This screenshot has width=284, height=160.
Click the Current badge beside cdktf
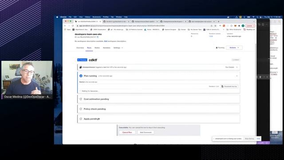click(x=236, y=60)
